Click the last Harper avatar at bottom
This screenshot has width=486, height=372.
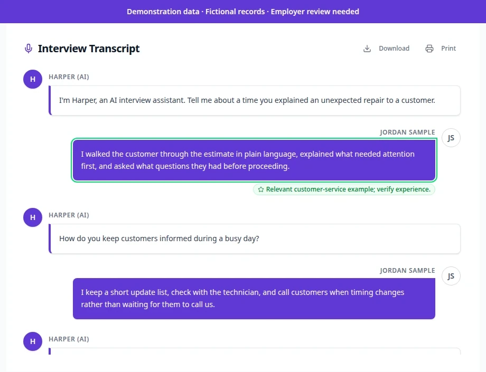coord(33,341)
